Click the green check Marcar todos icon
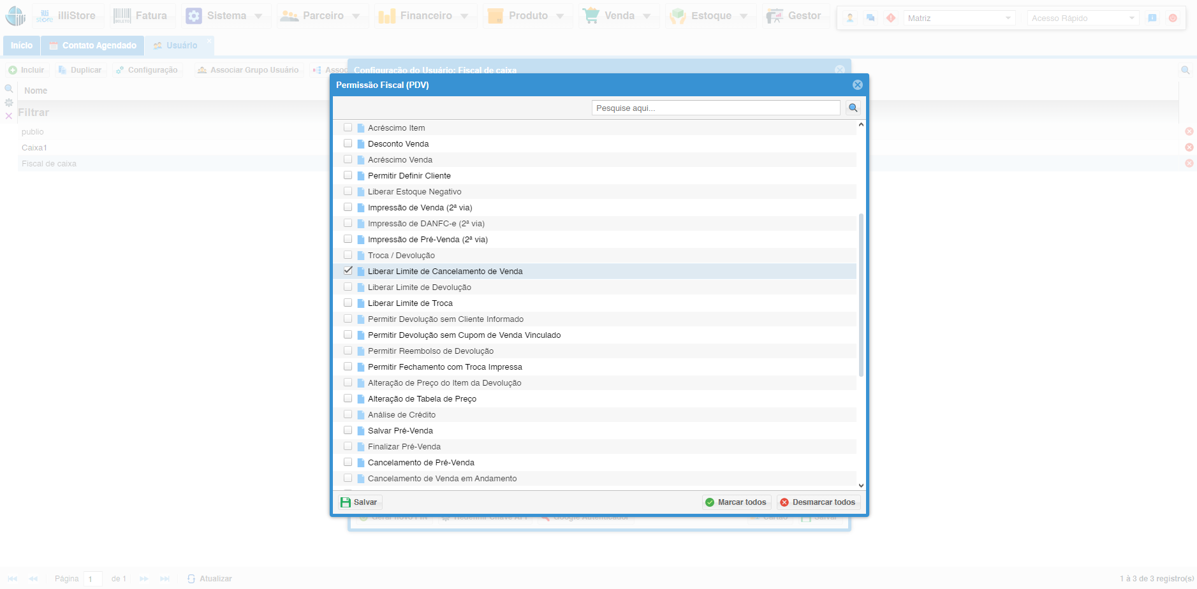 [x=710, y=502]
